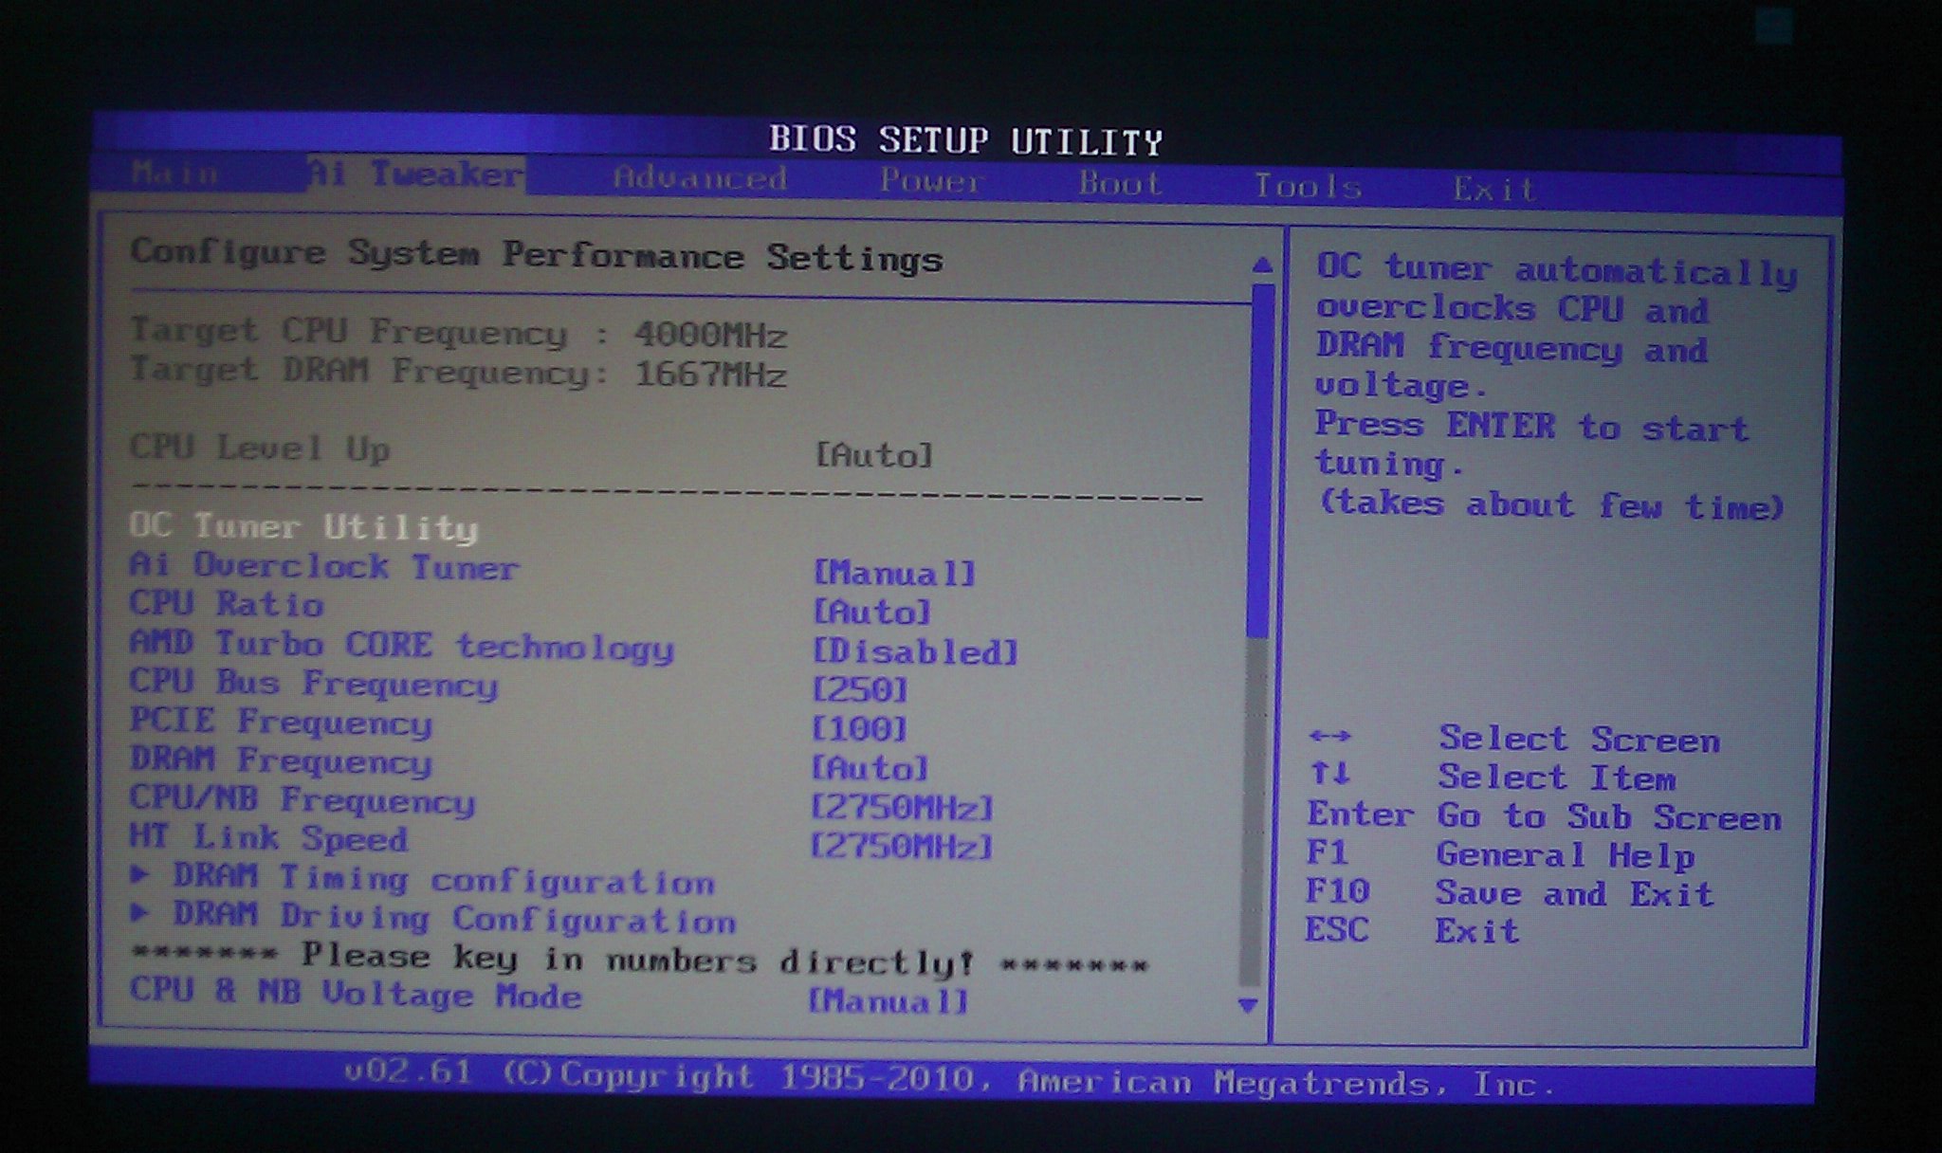Edit the CPU Bus Frequency 250 field
The height and width of the screenshot is (1153, 1942).
pos(860,690)
